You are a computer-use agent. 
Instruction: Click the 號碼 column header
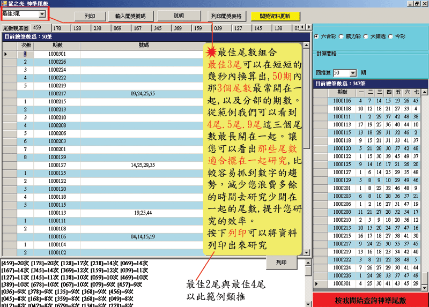tap(143, 46)
